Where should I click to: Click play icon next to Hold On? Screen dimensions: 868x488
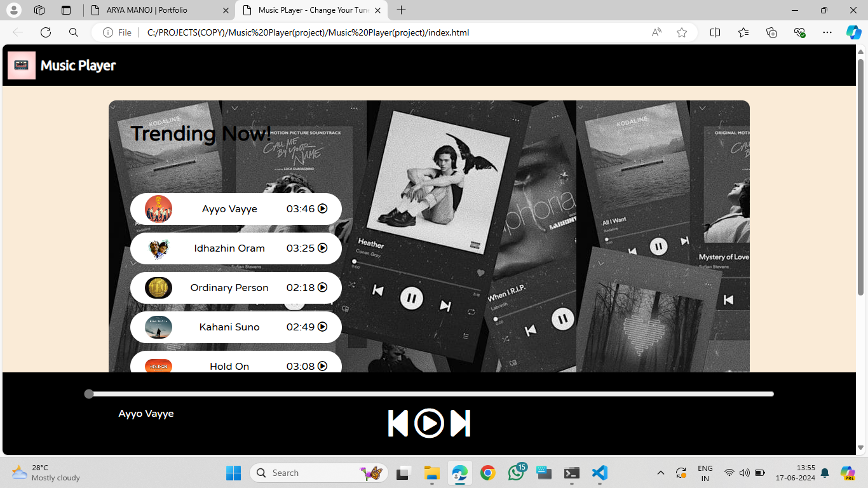click(x=323, y=366)
